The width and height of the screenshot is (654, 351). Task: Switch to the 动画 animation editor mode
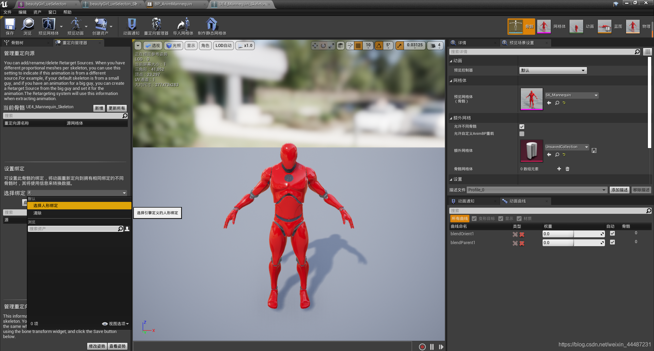(582, 27)
